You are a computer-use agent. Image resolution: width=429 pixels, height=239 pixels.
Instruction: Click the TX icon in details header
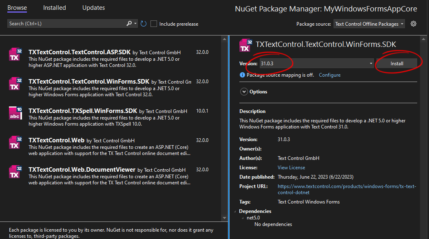click(245, 45)
